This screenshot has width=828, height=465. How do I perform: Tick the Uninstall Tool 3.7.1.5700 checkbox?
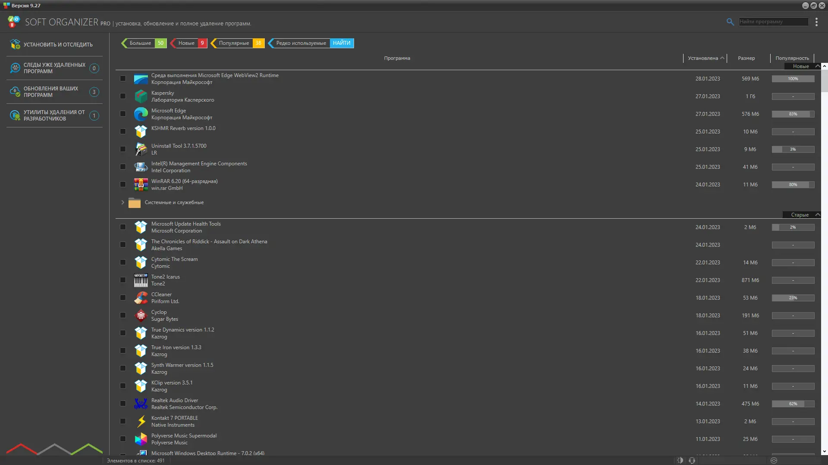pyautogui.click(x=123, y=149)
